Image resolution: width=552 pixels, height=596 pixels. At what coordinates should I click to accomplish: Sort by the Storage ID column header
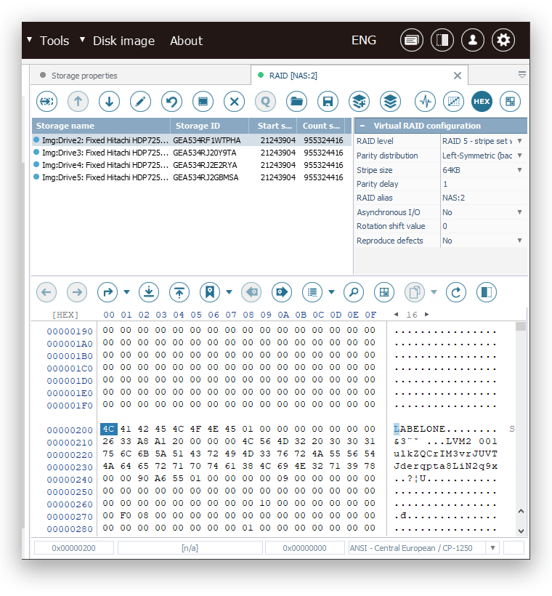click(209, 126)
